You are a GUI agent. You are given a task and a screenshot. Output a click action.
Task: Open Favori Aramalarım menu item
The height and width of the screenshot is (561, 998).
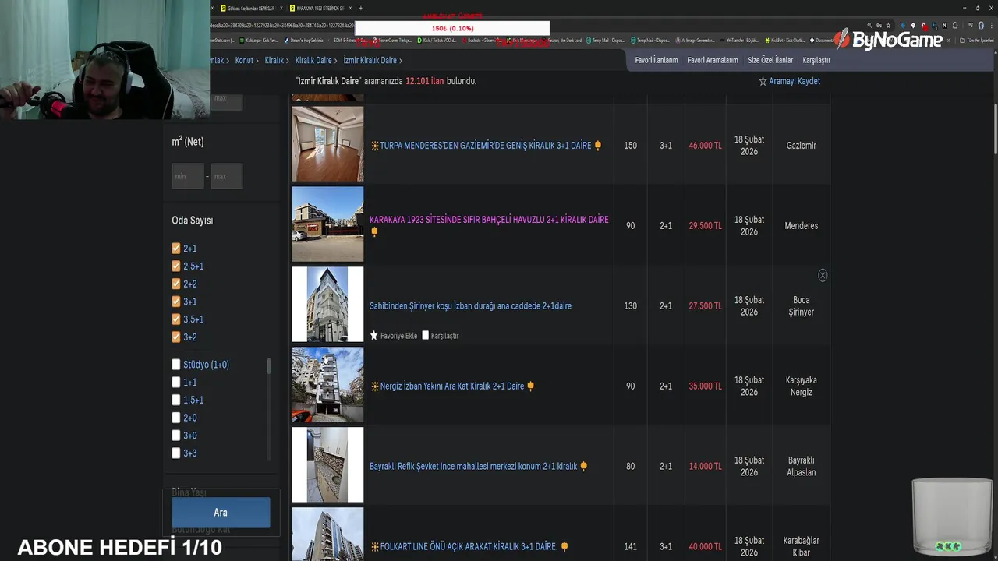pos(713,60)
